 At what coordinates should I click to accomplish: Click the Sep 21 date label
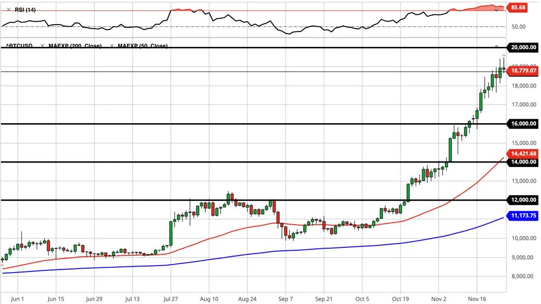pyautogui.click(x=324, y=299)
